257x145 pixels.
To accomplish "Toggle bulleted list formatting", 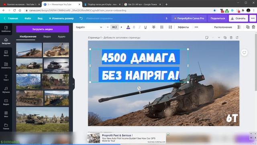I will (162, 27).
